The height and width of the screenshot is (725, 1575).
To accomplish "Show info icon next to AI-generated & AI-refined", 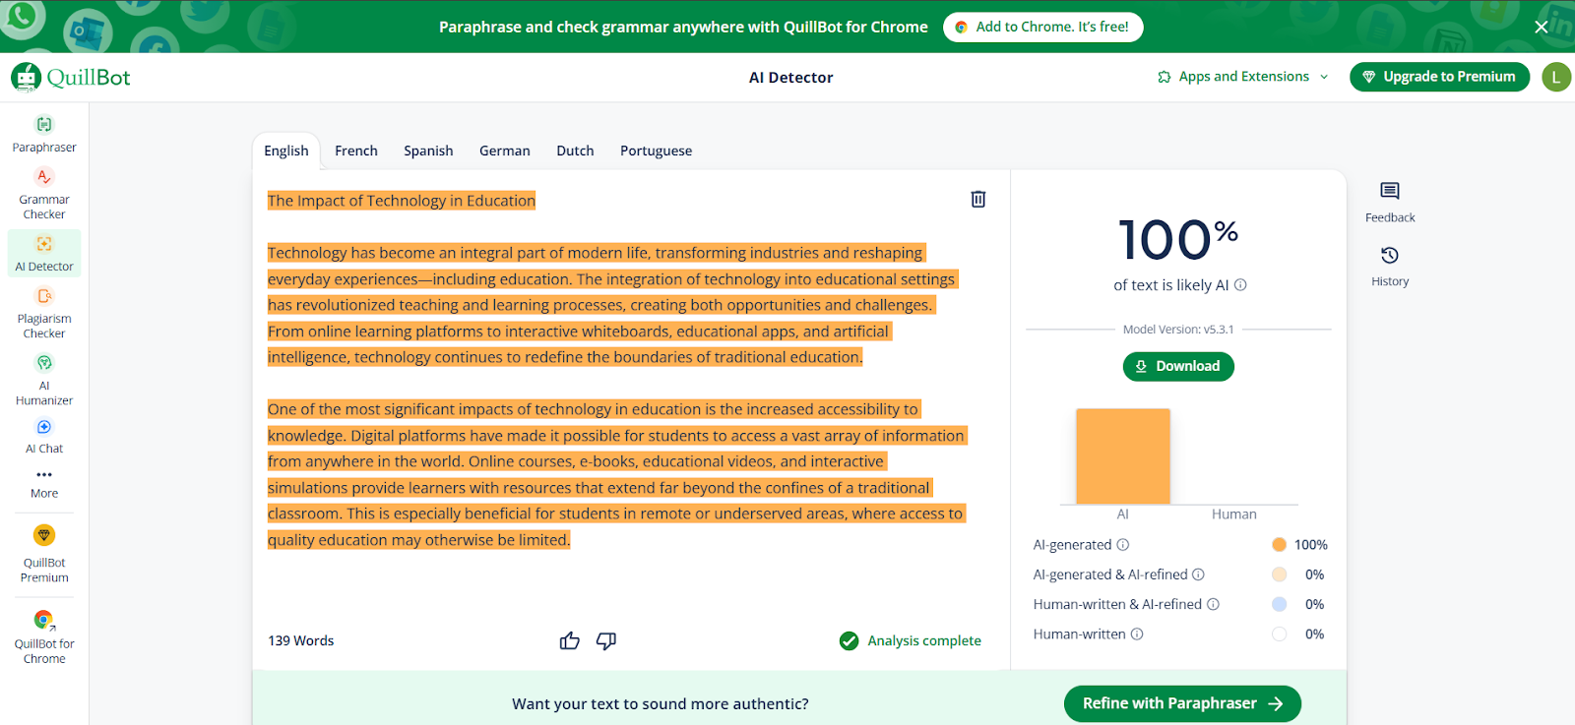I will 1198,574.
